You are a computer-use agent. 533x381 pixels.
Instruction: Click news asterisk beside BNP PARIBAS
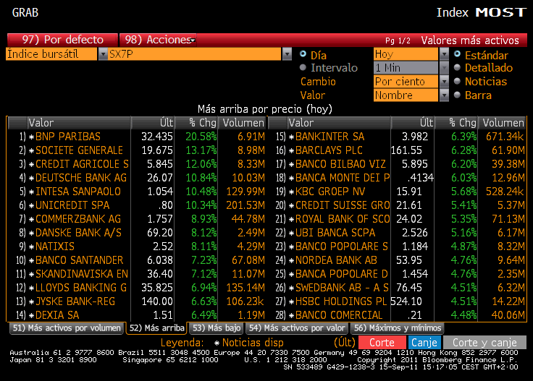[31, 137]
